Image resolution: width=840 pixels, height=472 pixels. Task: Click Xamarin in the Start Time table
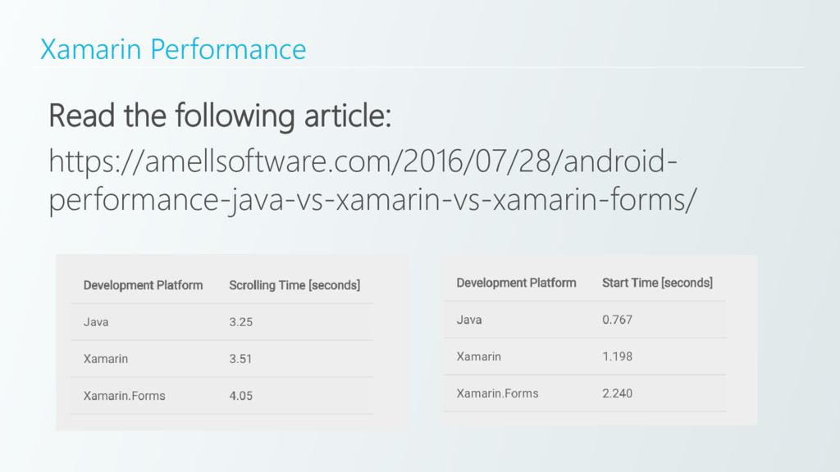point(479,356)
